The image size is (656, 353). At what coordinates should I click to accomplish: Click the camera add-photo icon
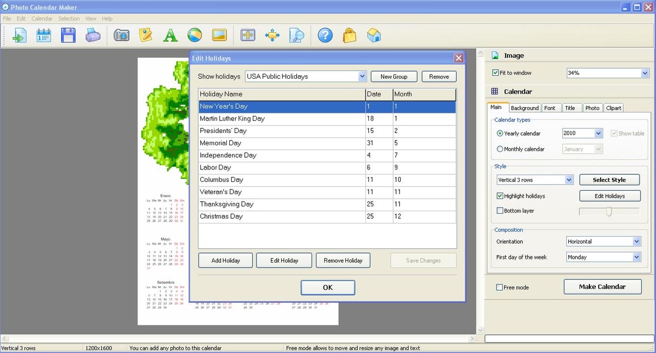121,35
